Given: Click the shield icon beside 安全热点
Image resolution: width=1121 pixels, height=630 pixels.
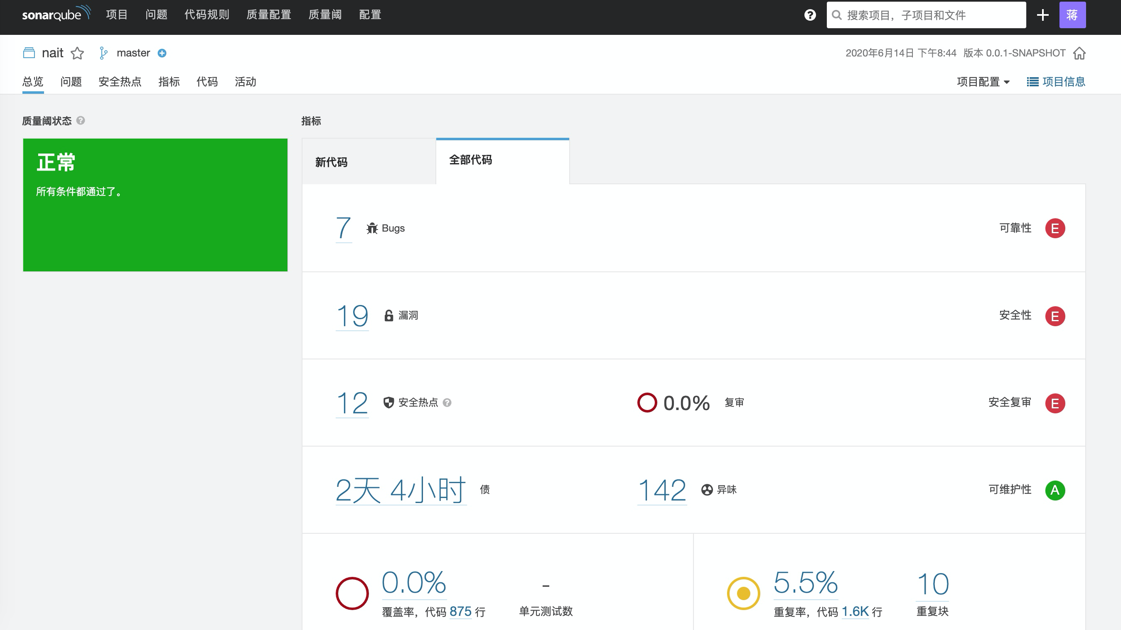Looking at the screenshot, I should [x=388, y=403].
